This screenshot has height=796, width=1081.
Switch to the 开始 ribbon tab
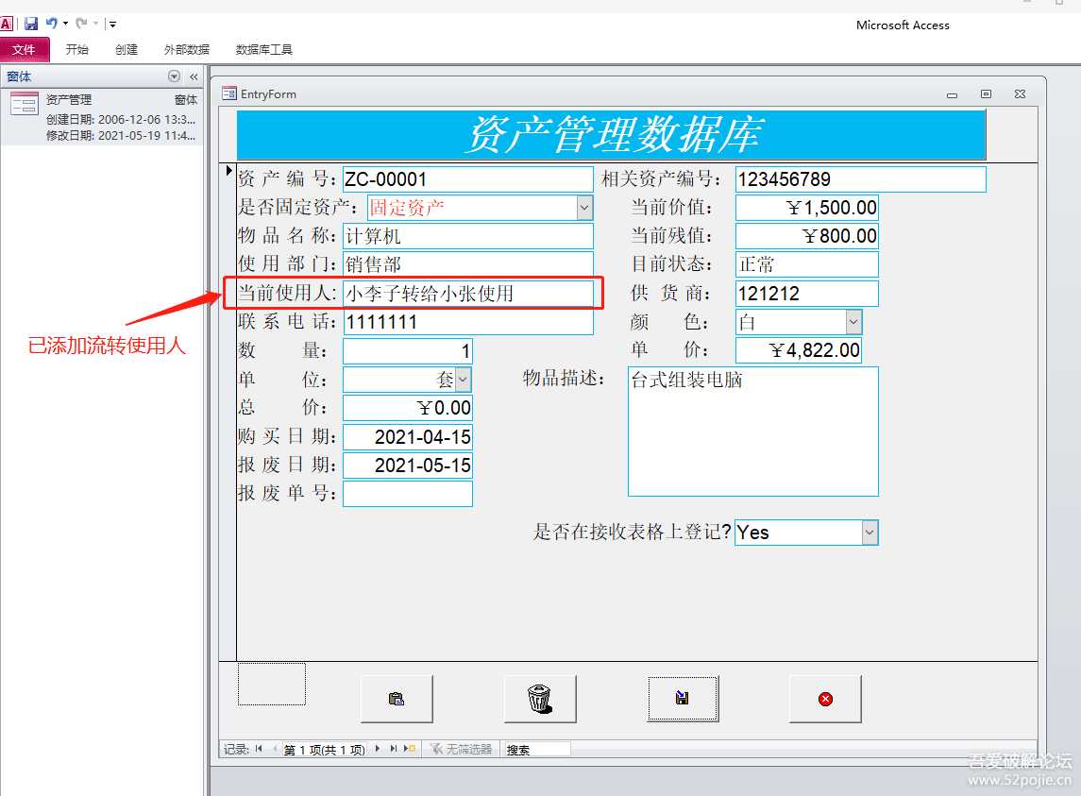point(76,50)
